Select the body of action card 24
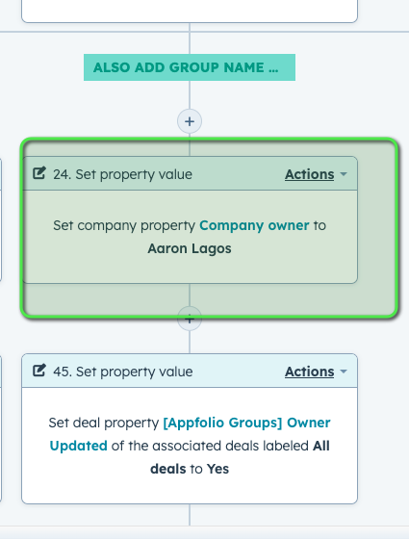 click(190, 237)
